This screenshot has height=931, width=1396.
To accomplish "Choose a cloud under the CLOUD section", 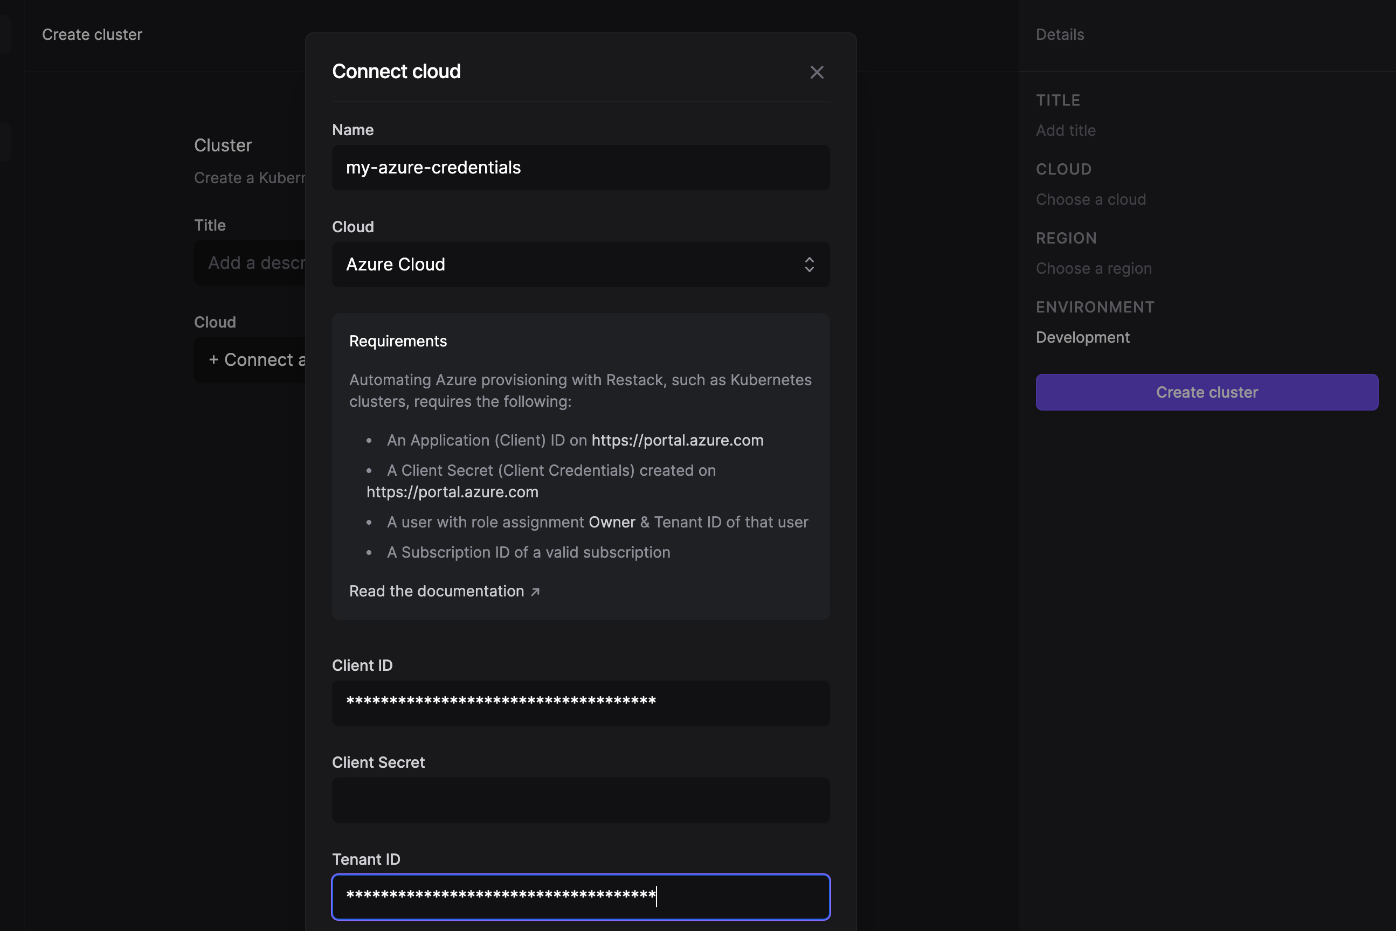I will pyautogui.click(x=1091, y=199).
